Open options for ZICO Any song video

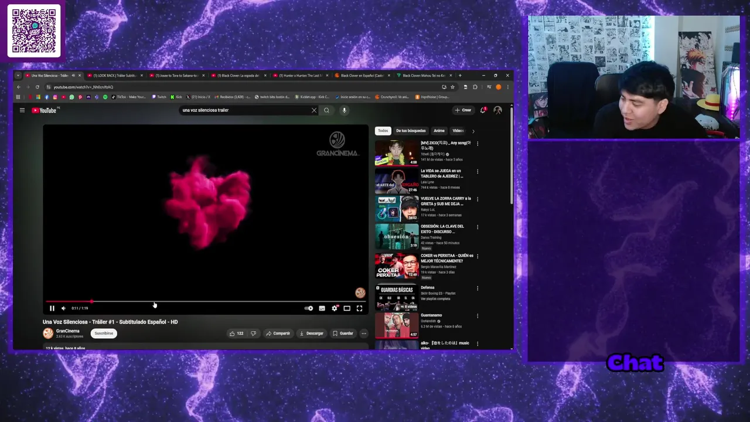tap(477, 144)
